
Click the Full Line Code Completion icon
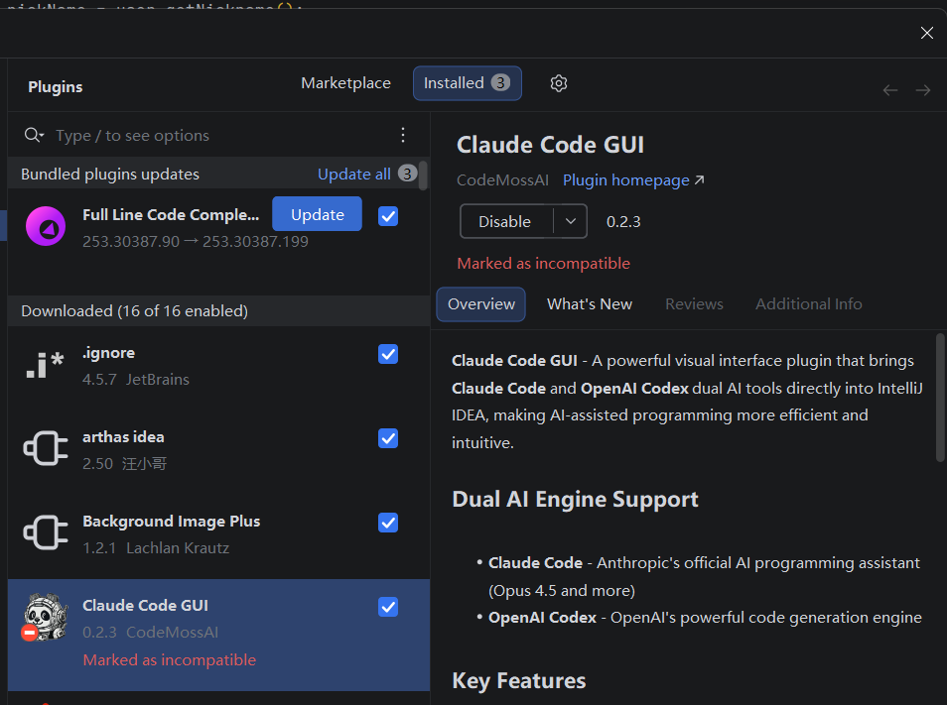(x=46, y=226)
